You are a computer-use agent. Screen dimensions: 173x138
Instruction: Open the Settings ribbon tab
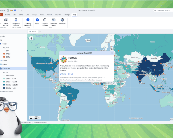[x=66, y=15]
